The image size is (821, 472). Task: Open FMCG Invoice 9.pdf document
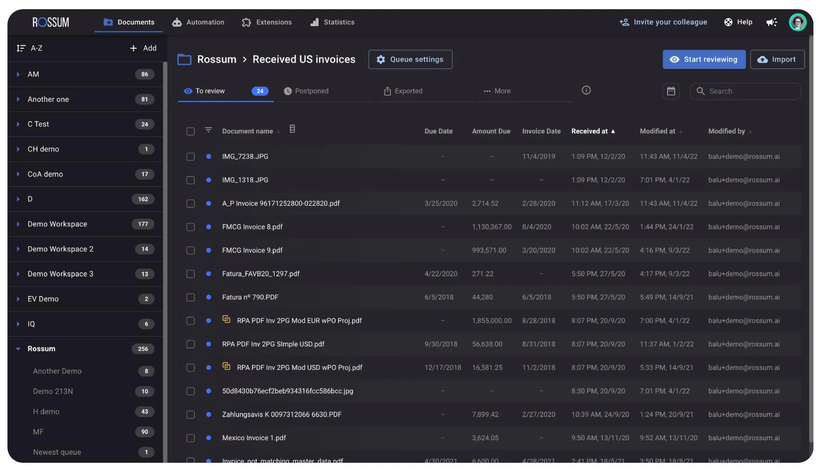[252, 250]
